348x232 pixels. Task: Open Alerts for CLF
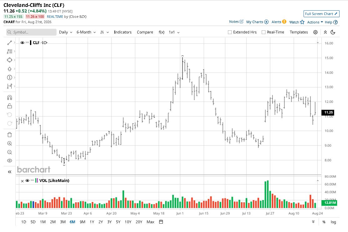pos(279,22)
